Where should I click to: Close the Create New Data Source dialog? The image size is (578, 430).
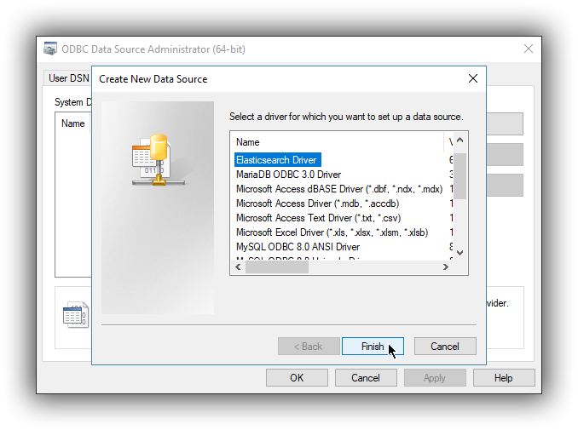[x=473, y=79]
